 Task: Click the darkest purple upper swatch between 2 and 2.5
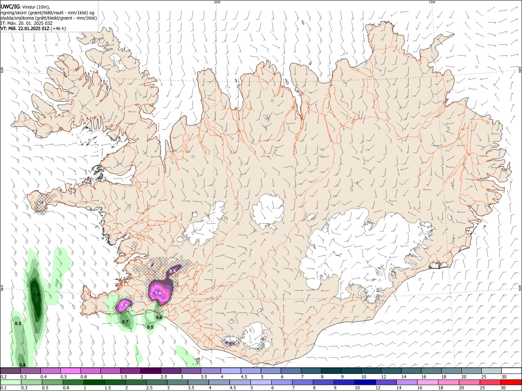[150, 371]
